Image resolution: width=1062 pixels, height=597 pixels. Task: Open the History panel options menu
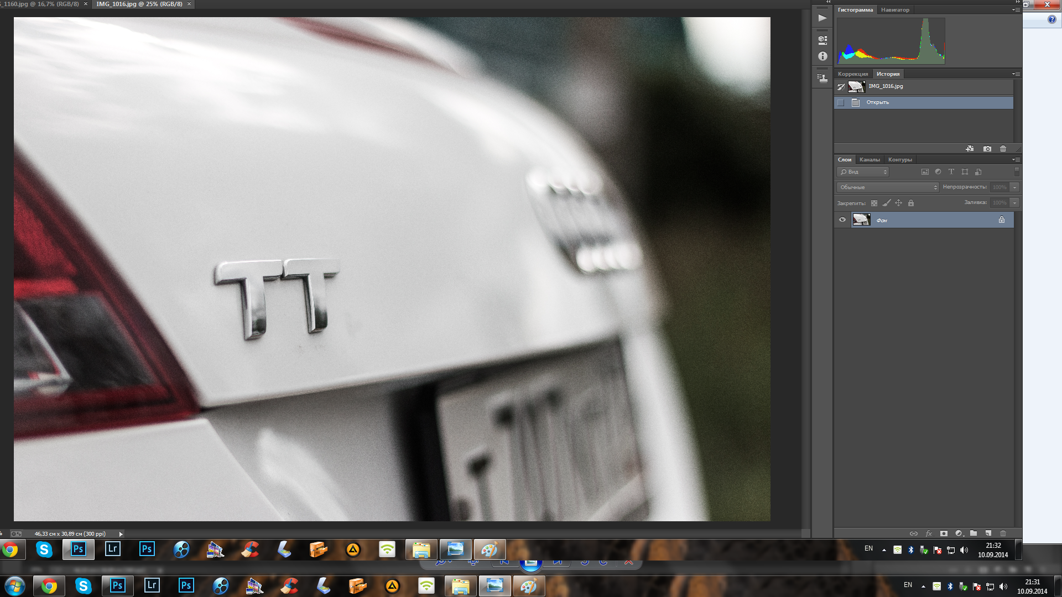(x=1017, y=74)
